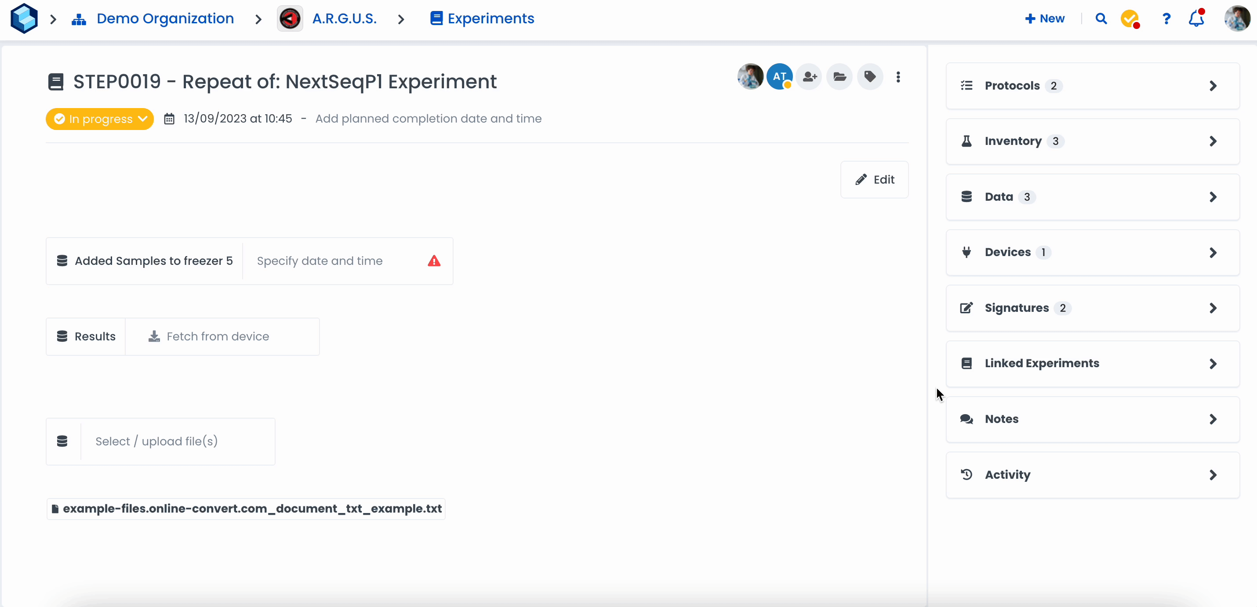Image resolution: width=1257 pixels, height=607 pixels.
Task: Click the yellow tasks checkmark icon
Action: point(1129,18)
